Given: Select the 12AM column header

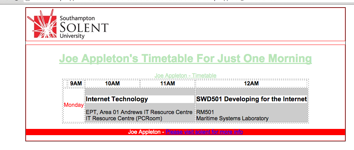Looking at the screenshot, I should pyautogui.click(x=251, y=84).
